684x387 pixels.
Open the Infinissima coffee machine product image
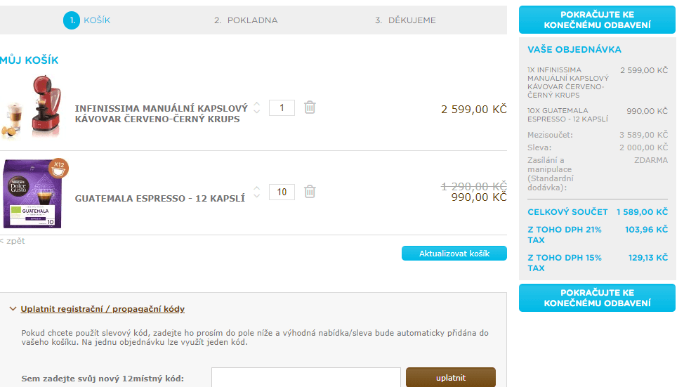(32, 107)
